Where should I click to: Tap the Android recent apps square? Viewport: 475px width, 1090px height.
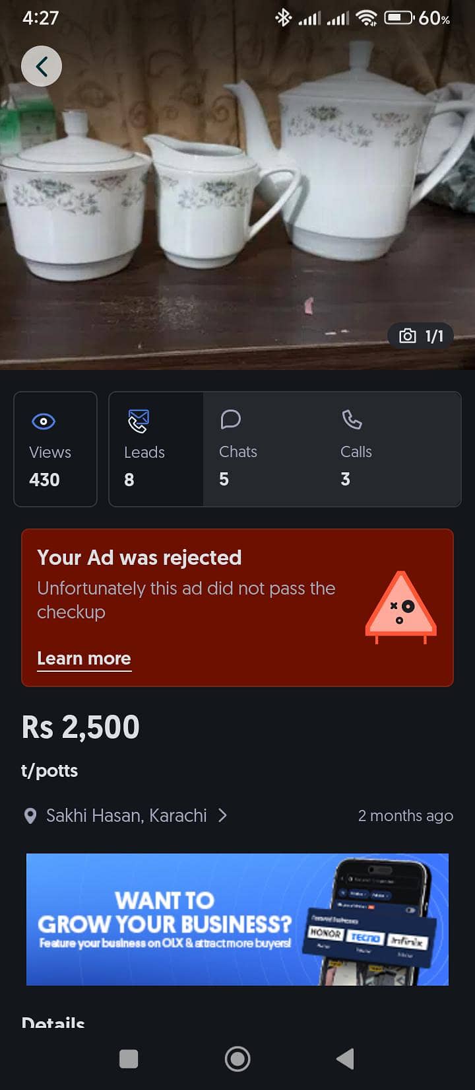(129, 1059)
